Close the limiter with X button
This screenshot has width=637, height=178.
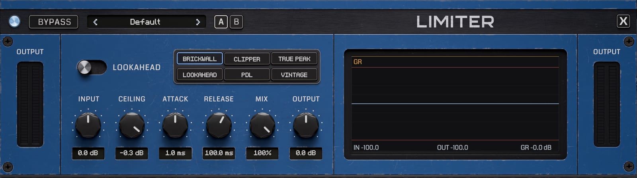[623, 21]
